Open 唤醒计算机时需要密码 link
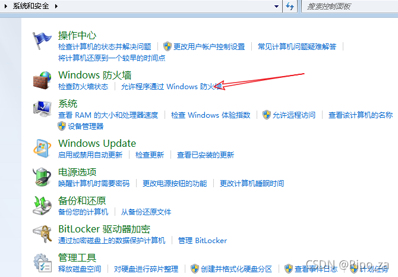 point(94,183)
